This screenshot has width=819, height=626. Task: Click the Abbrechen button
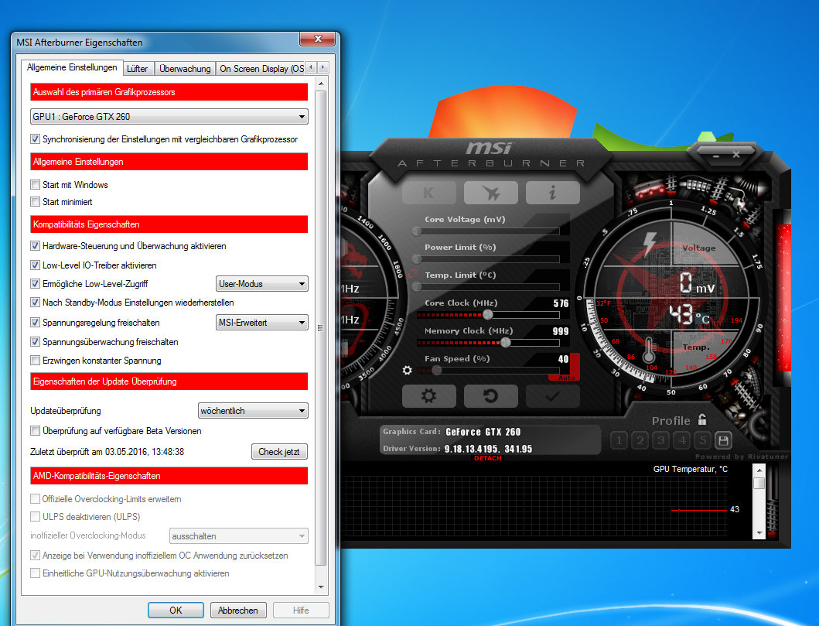[x=238, y=611]
